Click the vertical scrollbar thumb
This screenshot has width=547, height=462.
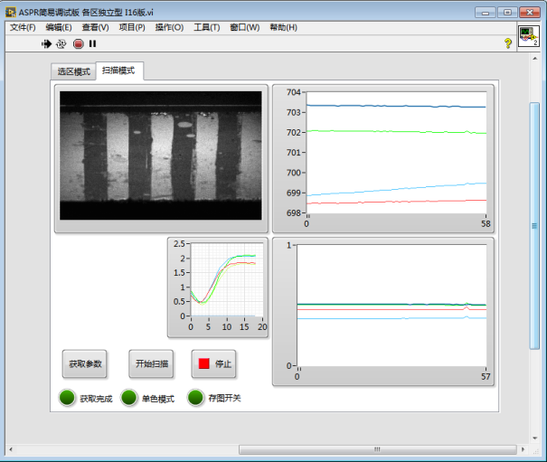click(x=534, y=224)
